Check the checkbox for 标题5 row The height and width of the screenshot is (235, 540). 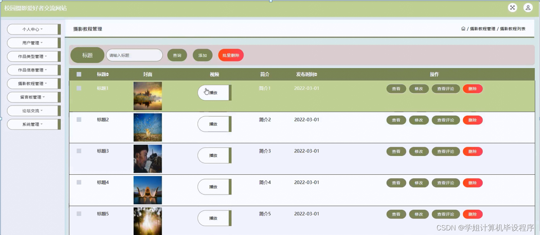[79, 214]
